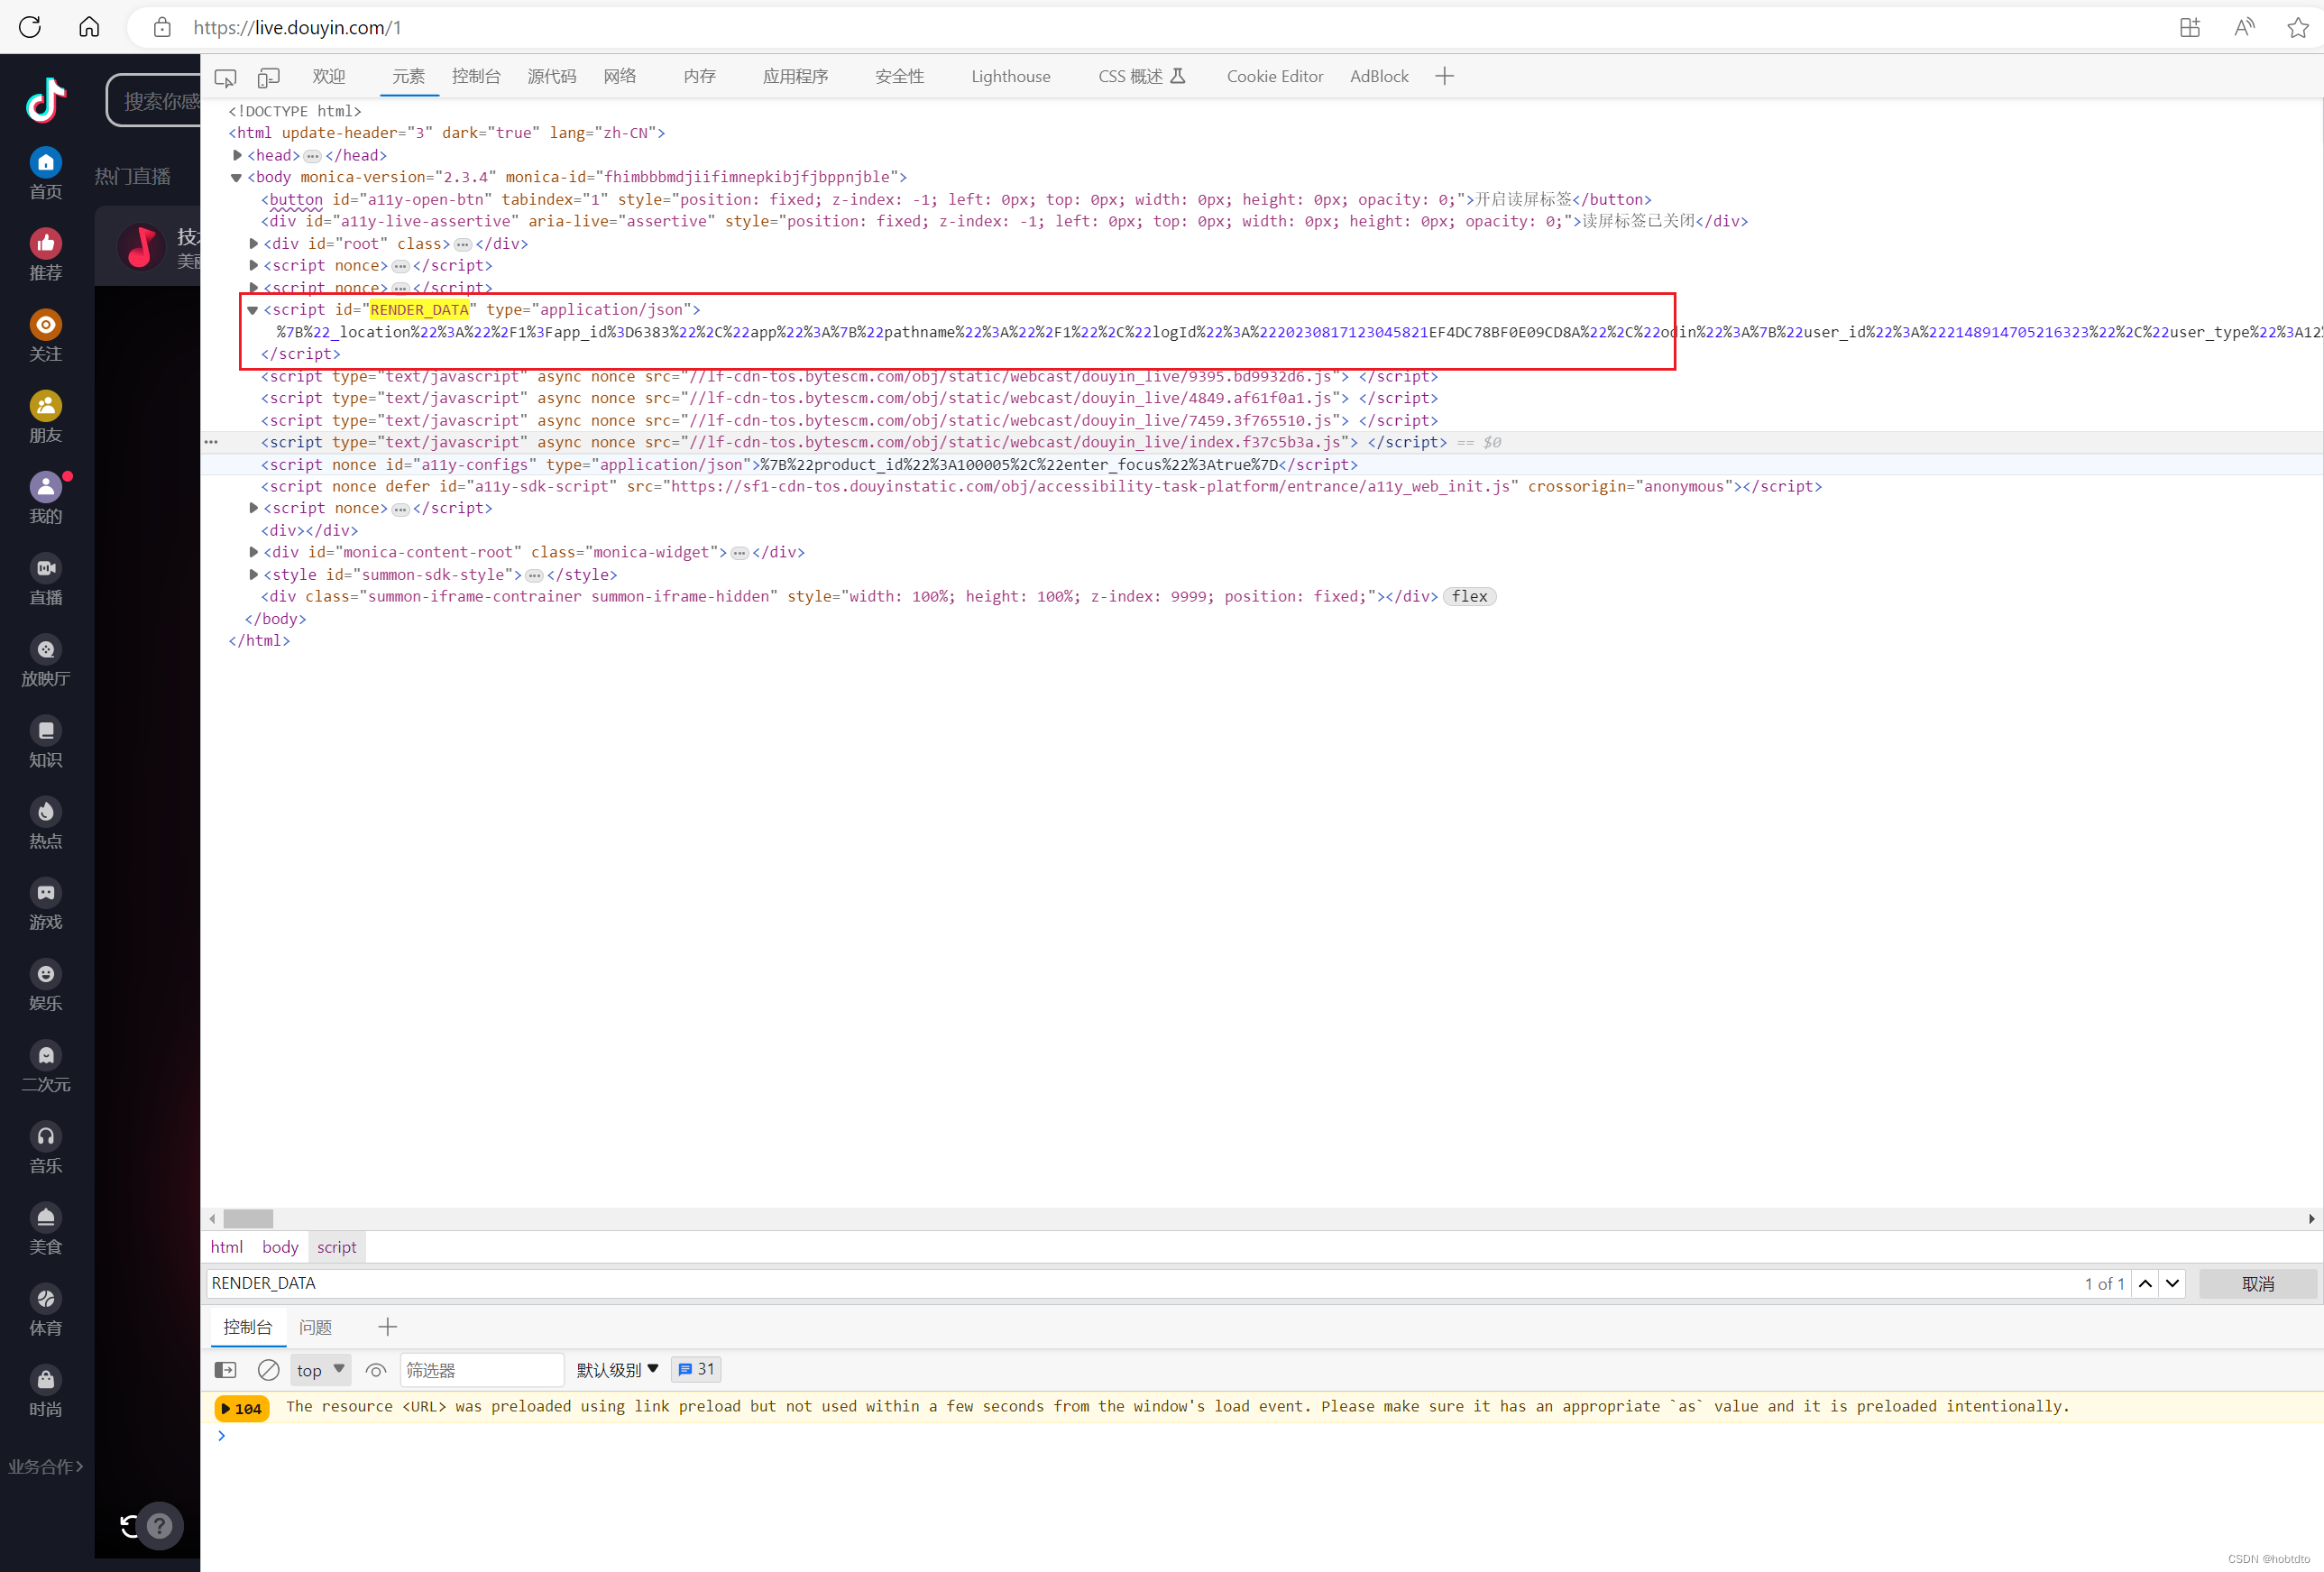Open 时尚 in the Douyin sidebar
The height and width of the screenshot is (1572, 2324).
pyautogui.click(x=46, y=1391)
